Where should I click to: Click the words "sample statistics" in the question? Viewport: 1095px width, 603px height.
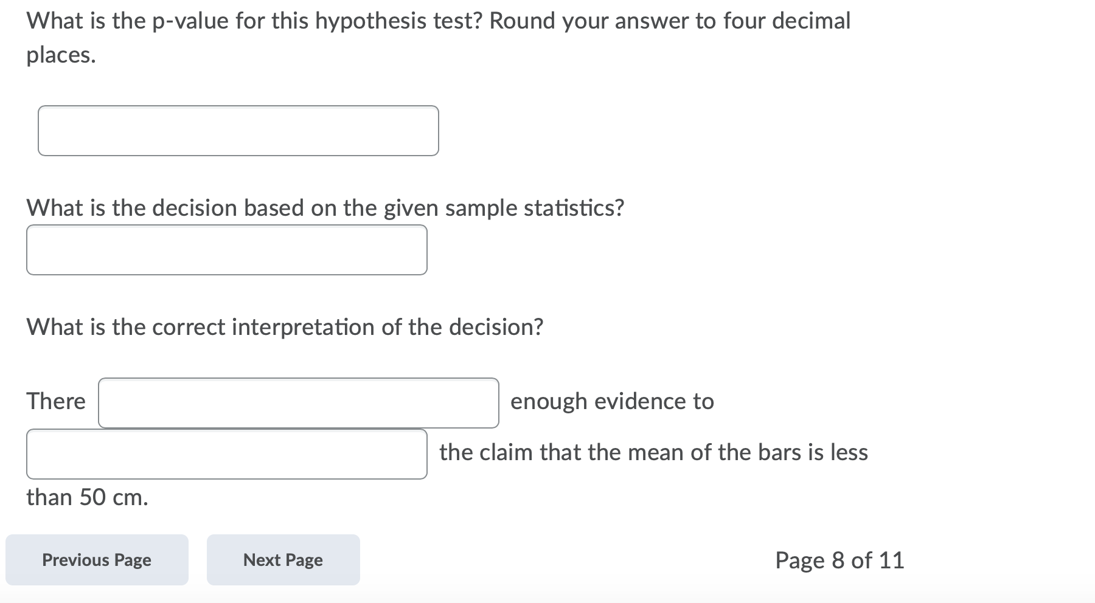pos(534,208)
